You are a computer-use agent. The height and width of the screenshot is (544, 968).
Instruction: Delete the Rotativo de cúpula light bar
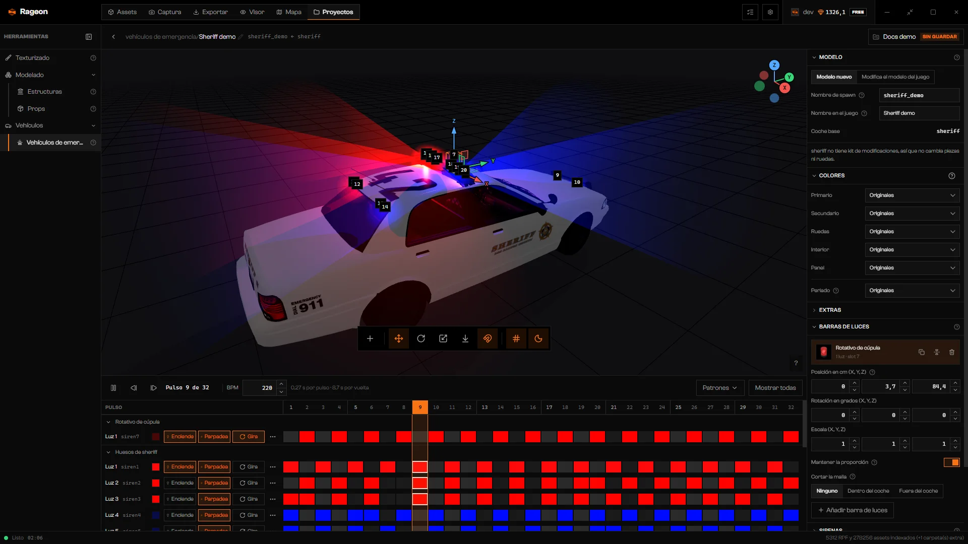[952, 352]
